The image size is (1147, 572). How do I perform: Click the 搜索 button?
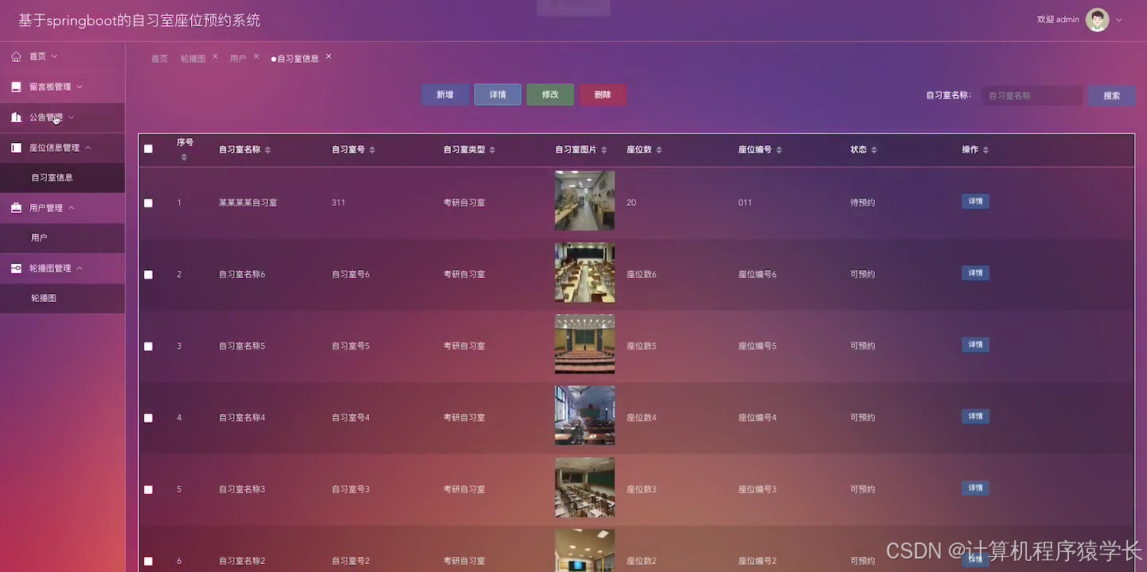[x=1112, y=95]
